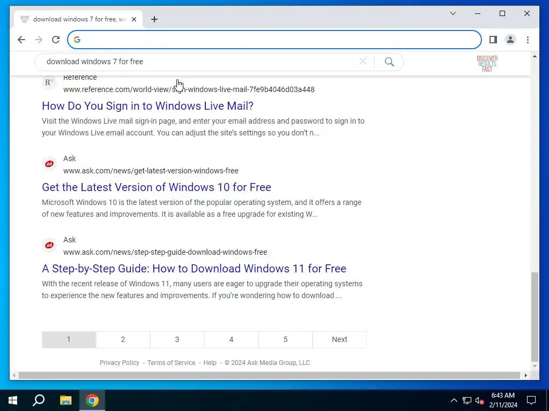Click the horizontal scrollbar right arrow
This screenshot has width=549, height=411.
click(525, 375)
